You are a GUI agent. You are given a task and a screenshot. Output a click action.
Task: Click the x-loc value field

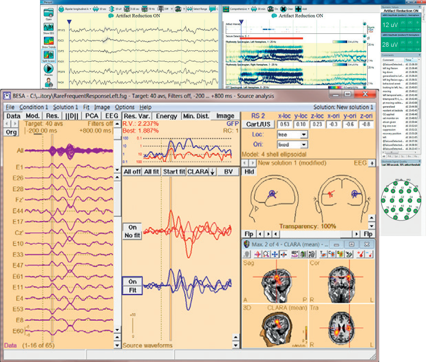(x=285, y=125)
